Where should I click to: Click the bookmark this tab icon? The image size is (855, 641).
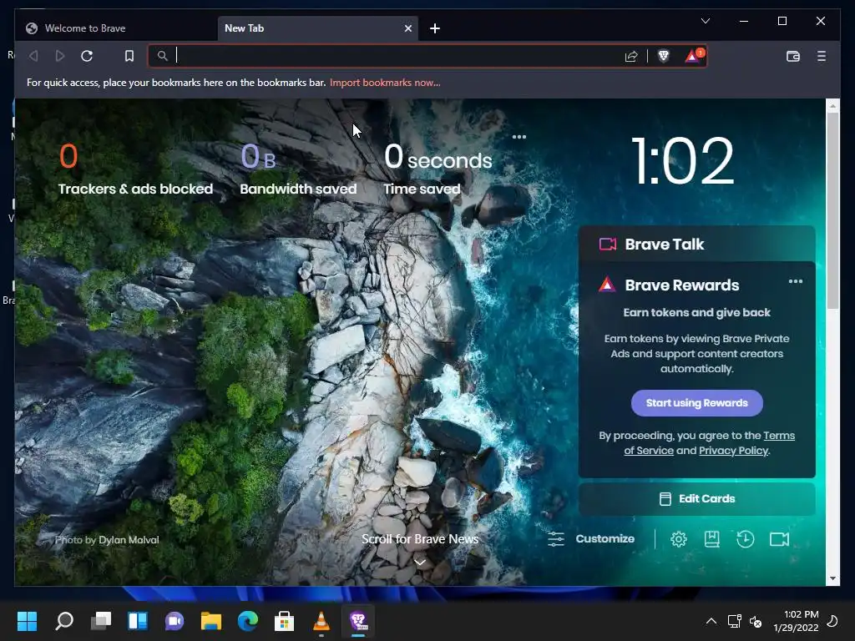tap(129, 56)
